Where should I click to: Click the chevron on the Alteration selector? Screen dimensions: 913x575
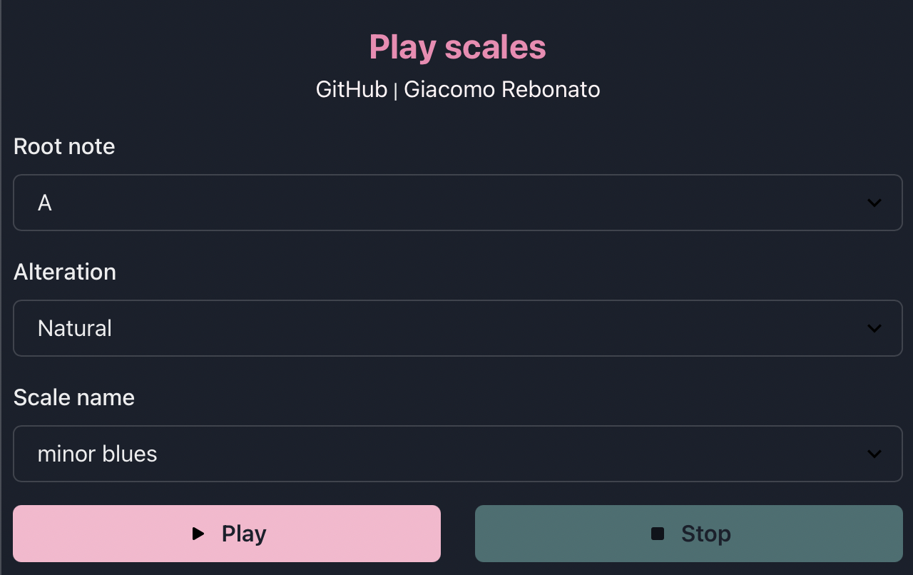pos(874,328)
